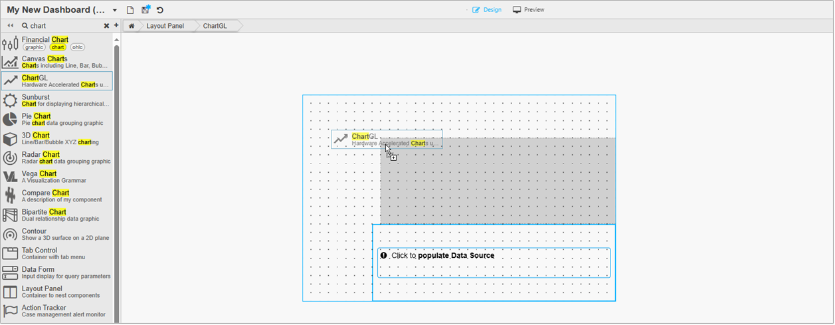Click the component search field containing 'chart'
This screenshot has width=835, height=325.
coord(63,26)
